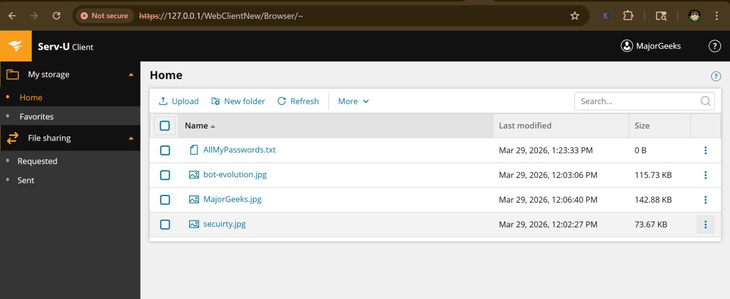Toggle the select-all checkbox in header
Screen dimensions: 730x299
click(165, 126)
